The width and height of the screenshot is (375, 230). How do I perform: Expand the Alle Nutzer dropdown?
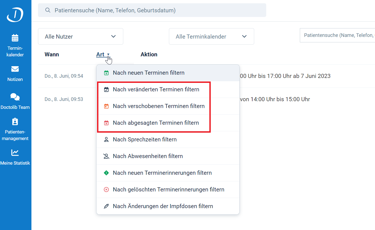pyautogui.click(x=81, y=36)
